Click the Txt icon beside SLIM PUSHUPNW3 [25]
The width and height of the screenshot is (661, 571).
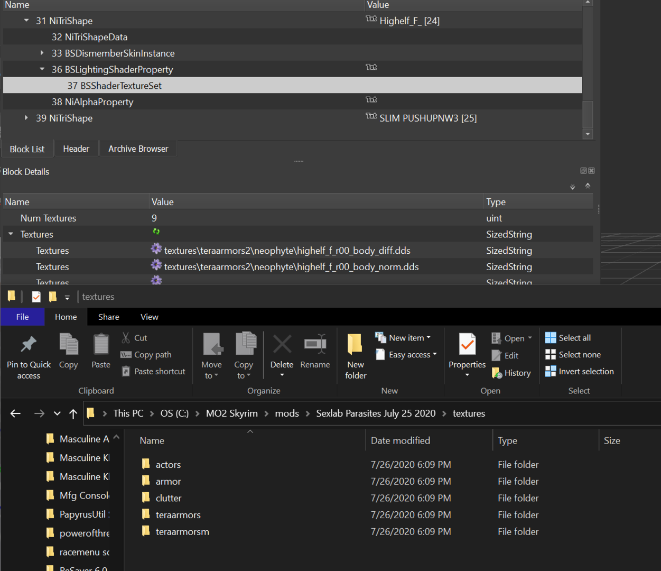click(x=371, y=116)
